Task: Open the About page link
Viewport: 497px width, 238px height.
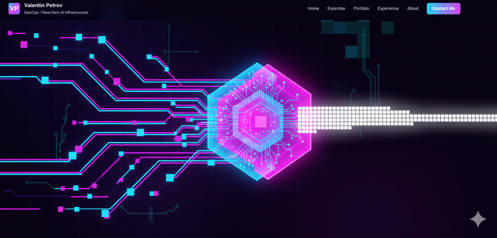Action: 413,8
